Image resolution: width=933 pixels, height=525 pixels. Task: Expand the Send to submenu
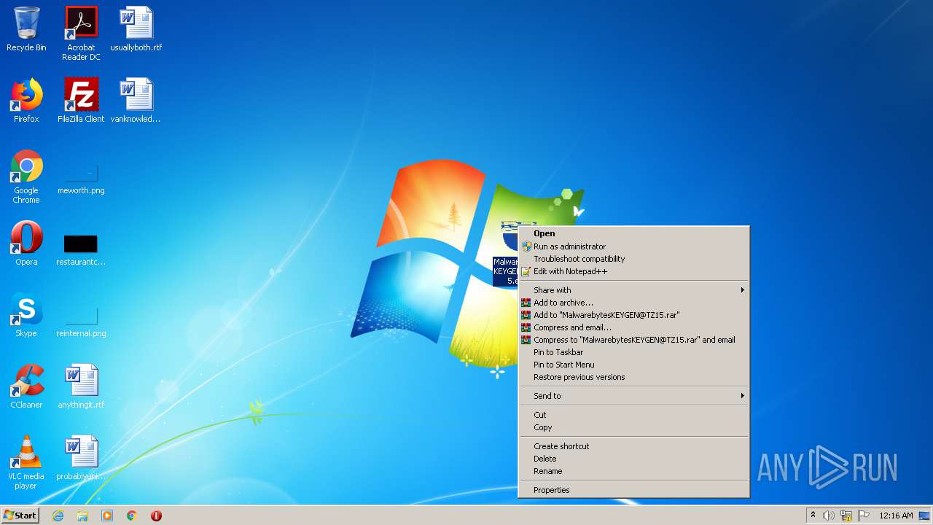pyautogui.click(x=633, y=396)
